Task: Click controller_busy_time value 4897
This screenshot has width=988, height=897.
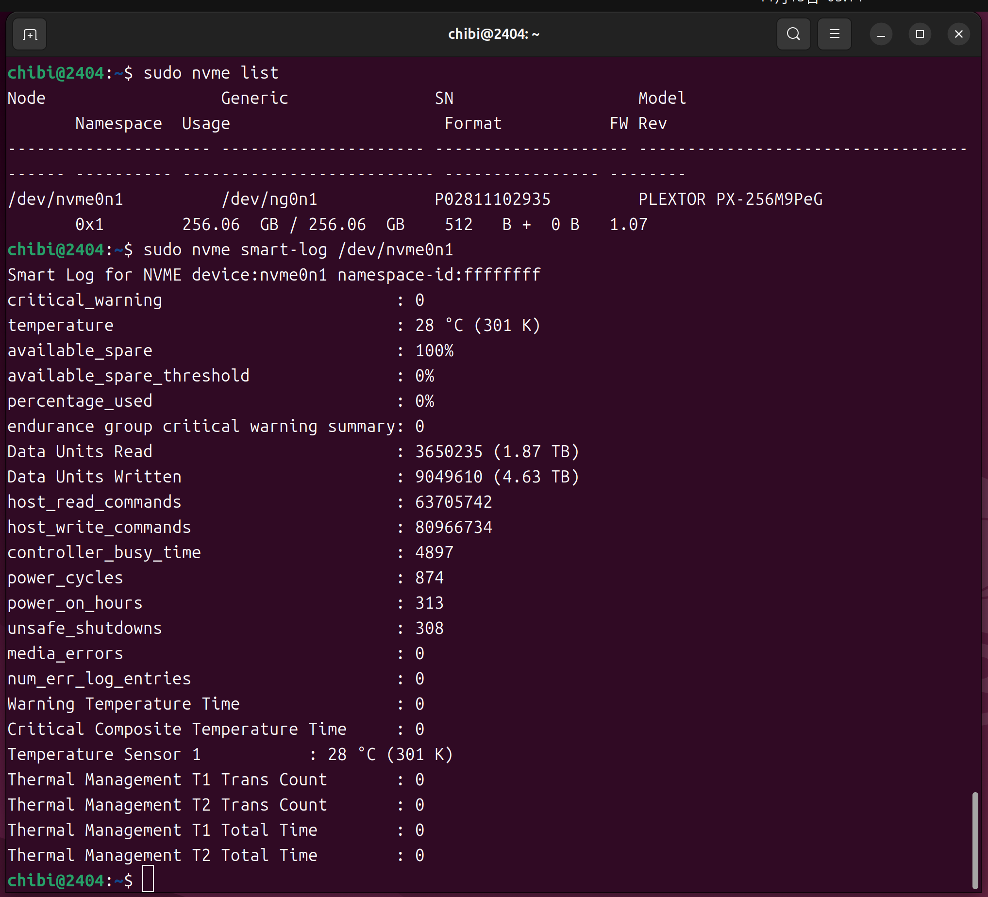Action: (x=434, y=552)
